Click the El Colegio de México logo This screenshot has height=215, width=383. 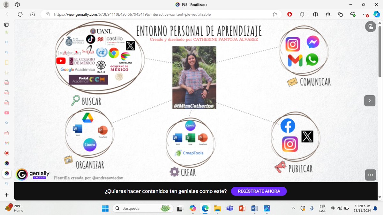coord(82,61)
